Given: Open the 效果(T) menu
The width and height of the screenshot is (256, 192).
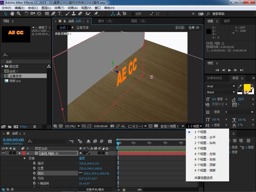Looking at the screenshot, I should tap(59, 8).
